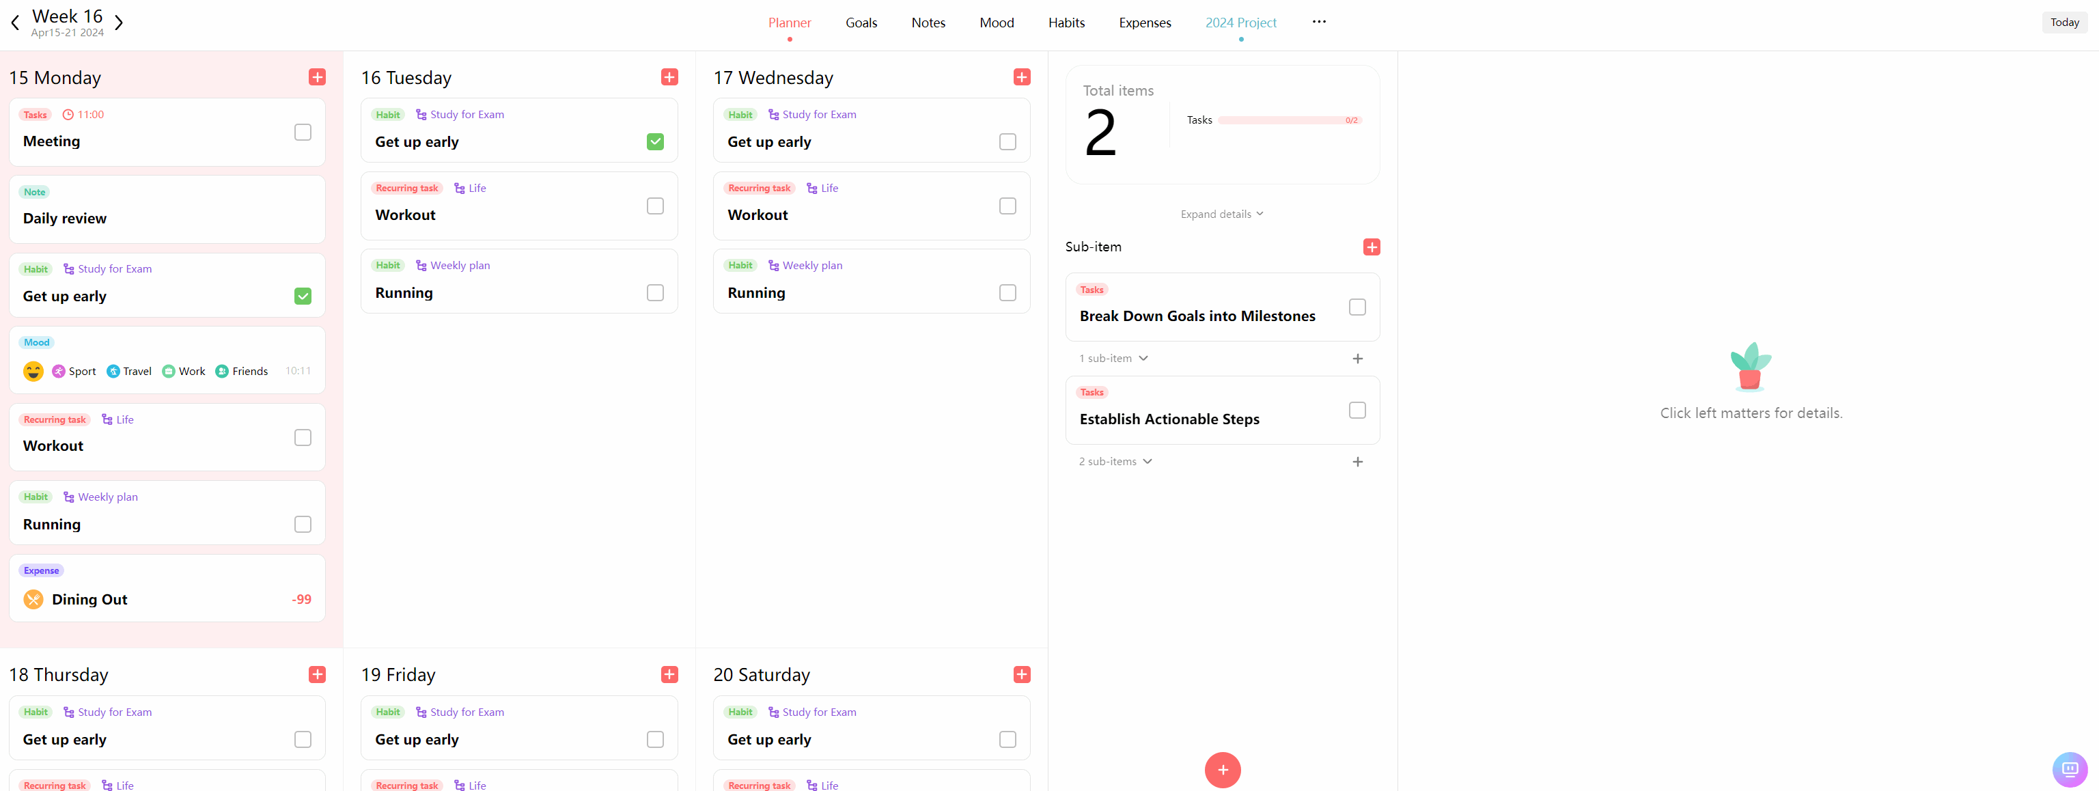Add item to 17 Wednesday
Image resolution: width=2099 pixels, height=791 pixels.
pos(1022,77)
